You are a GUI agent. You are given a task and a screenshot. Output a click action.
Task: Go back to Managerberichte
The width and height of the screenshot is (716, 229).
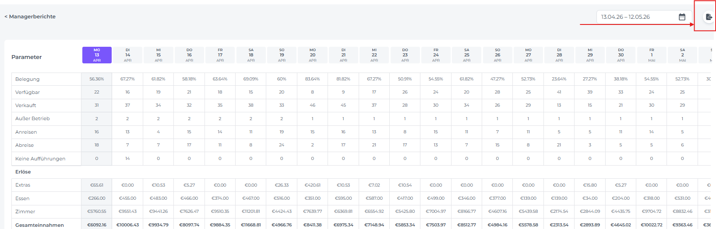[x=30, y=17]
